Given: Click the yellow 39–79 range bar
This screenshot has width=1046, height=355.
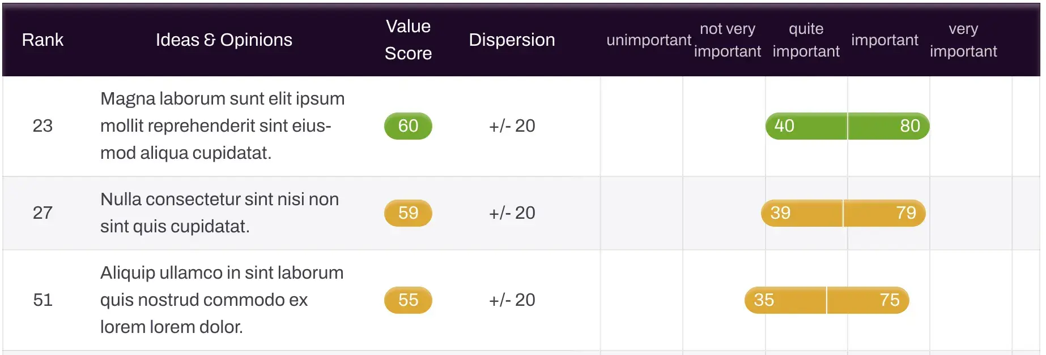Looking at the screenshot, I should pyautogui.click(x=843, y=213).
